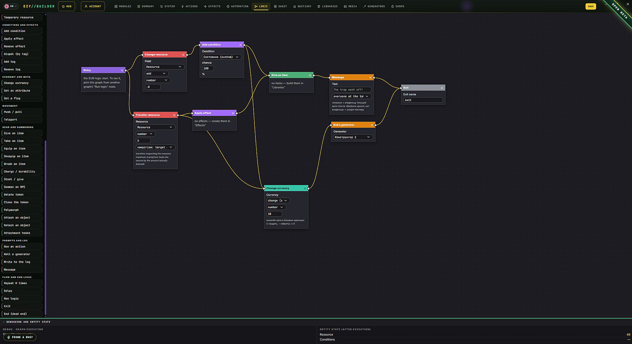632x344 pixels.
Task: Click the Change resource value -8 field
Action: tap(153, 87)
